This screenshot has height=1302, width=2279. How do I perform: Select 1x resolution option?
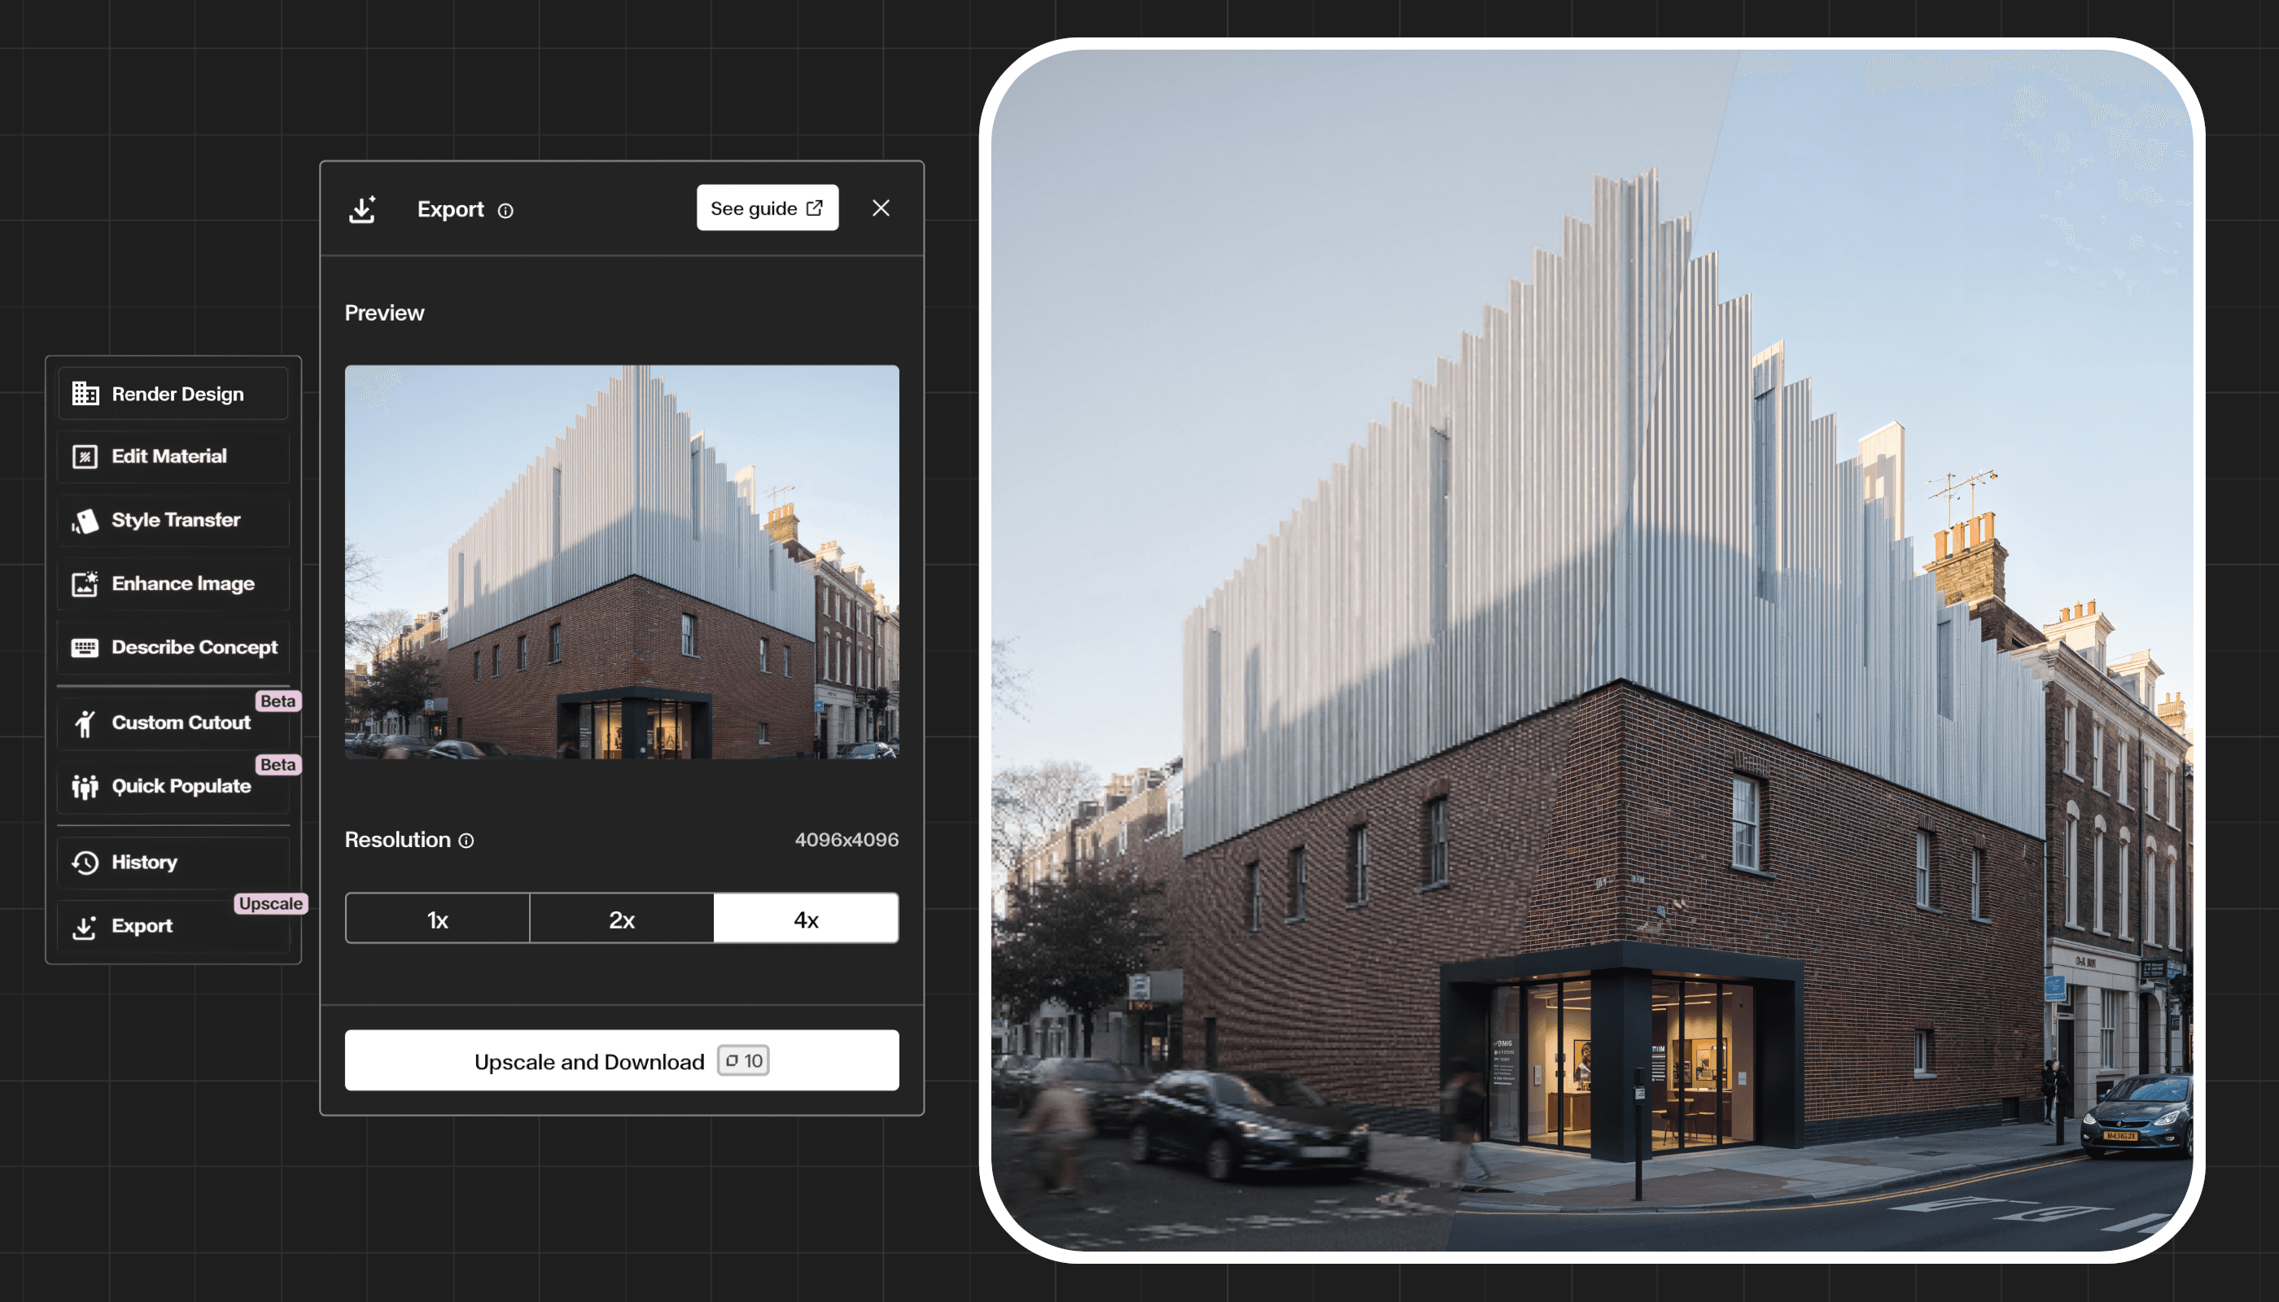tap(437, 920)
